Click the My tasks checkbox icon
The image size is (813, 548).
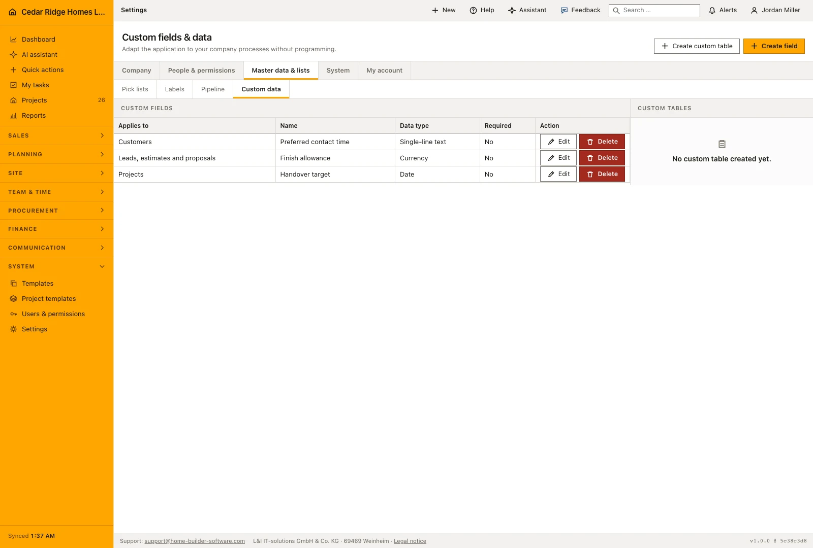pyautogui.click(x=14, y=85)
